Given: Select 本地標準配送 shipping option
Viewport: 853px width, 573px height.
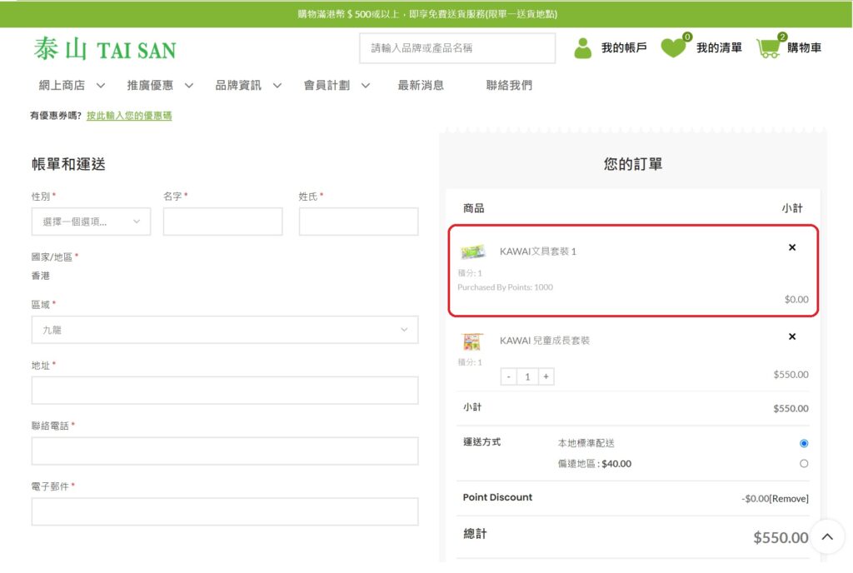Looking at the screenshot, I should pyautogui.click(x=804, y=443).
